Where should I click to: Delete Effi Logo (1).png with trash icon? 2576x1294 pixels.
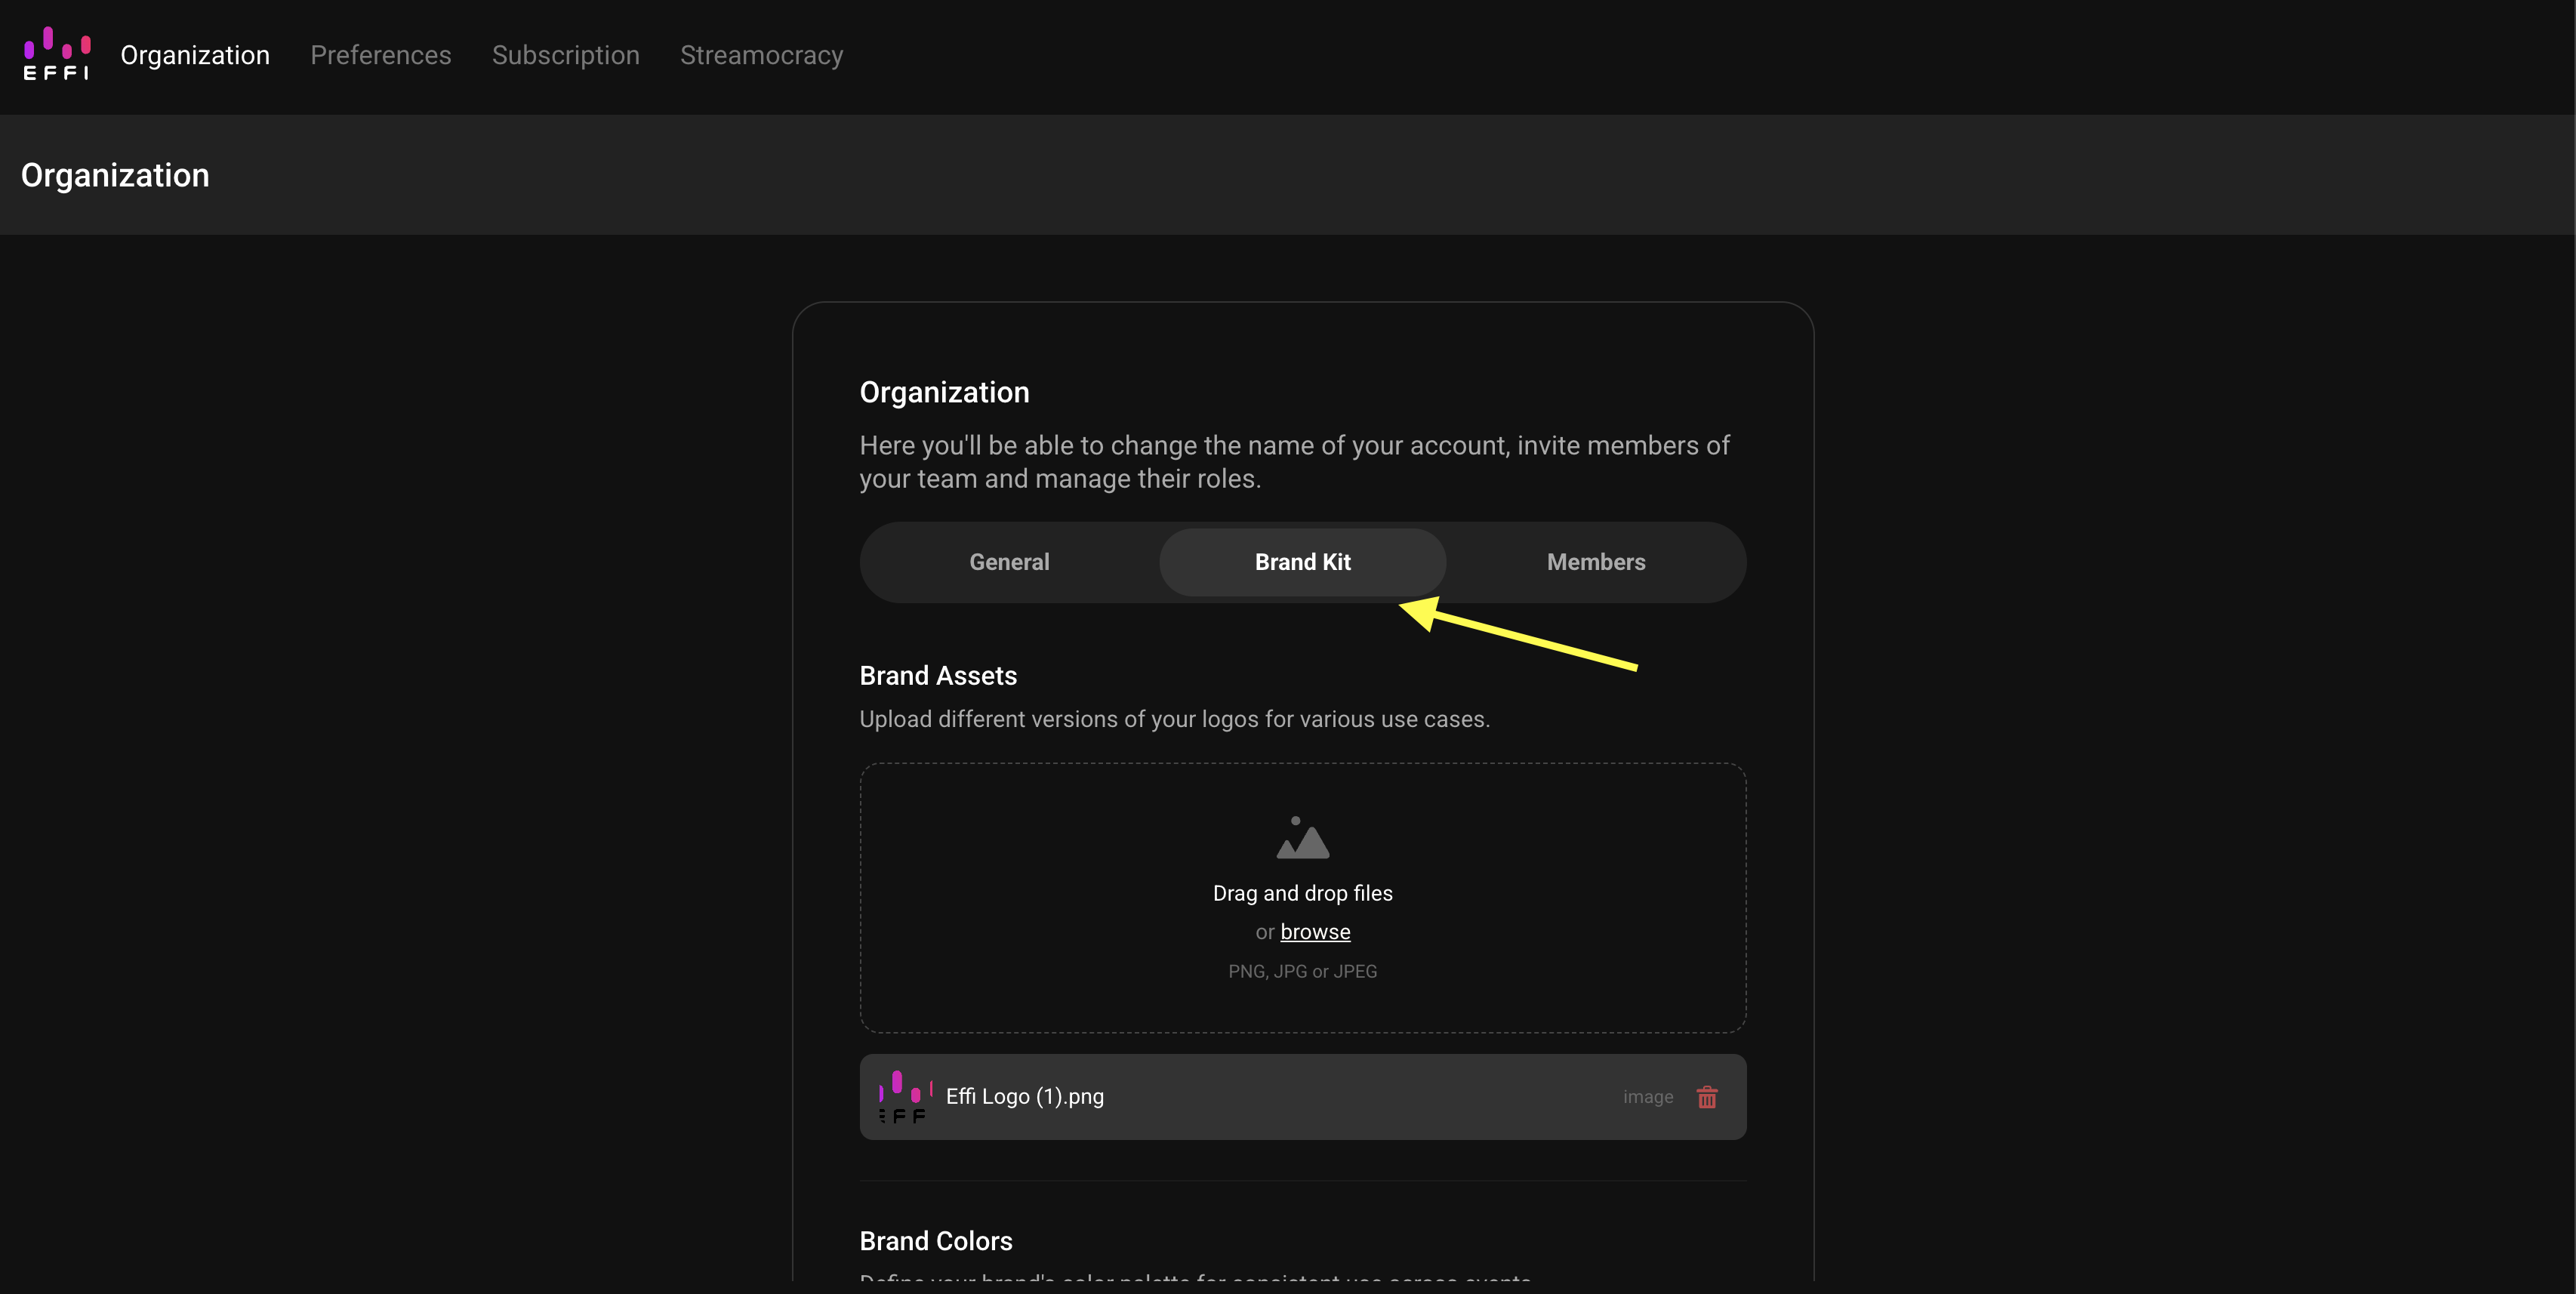point(1707,1097)
